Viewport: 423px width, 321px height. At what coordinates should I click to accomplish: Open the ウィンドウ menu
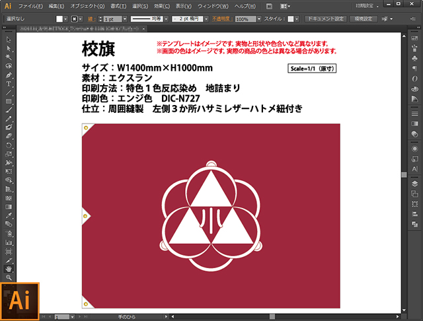click(211, 5)
